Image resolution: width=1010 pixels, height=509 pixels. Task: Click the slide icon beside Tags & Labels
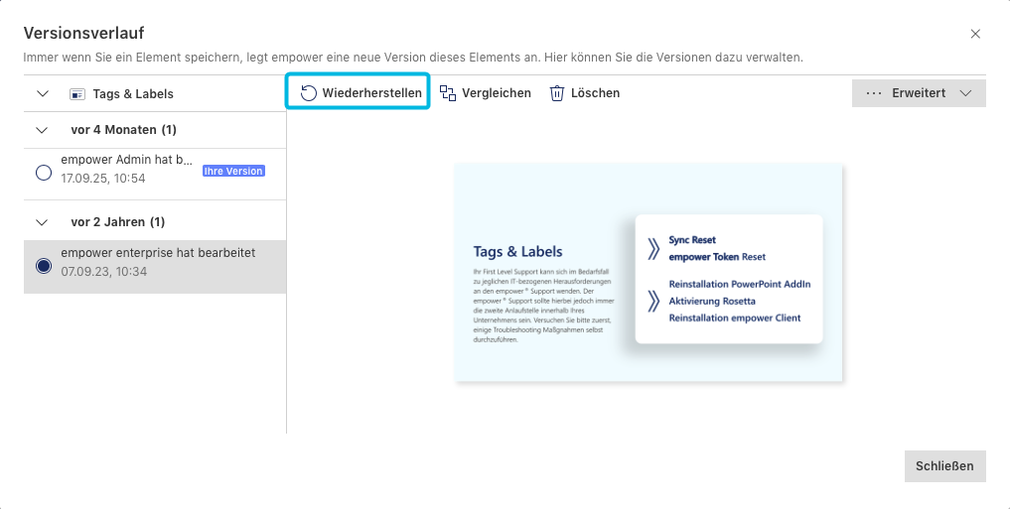coord(77,94)
